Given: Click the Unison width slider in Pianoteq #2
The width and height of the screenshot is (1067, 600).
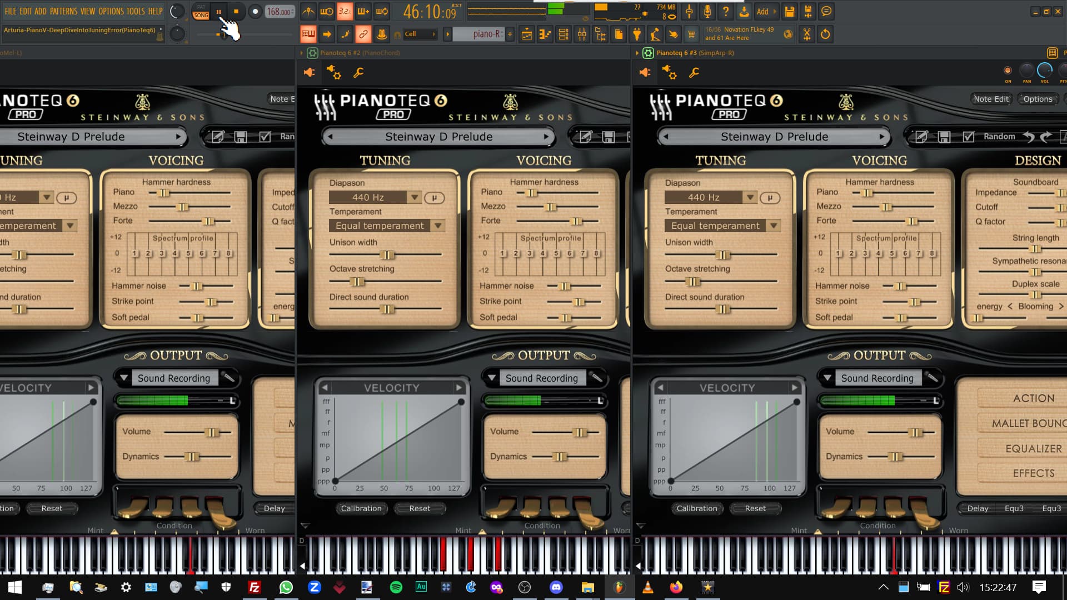Looking at the screenshot, I should tap(386, 254).
